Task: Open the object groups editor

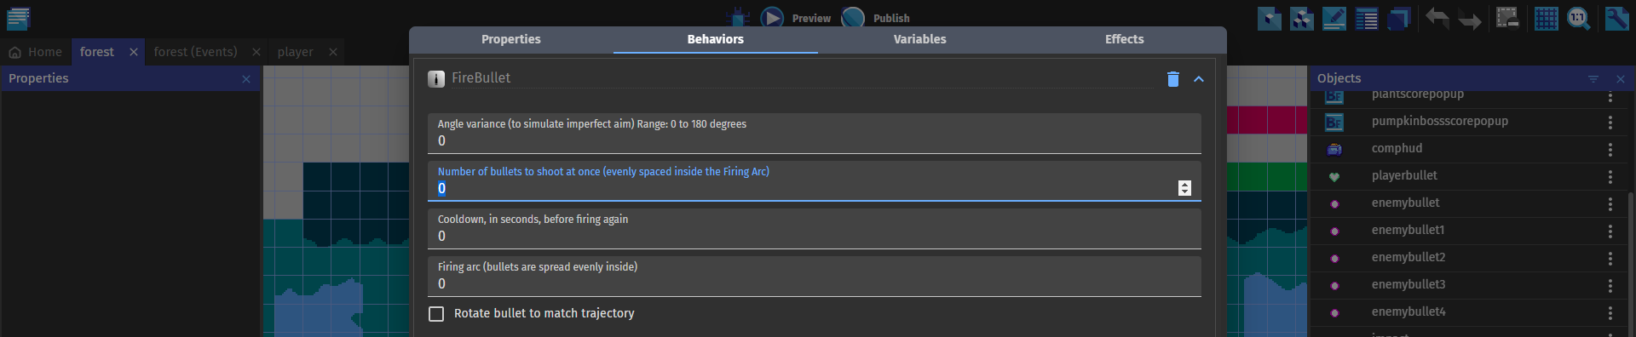Action: pos(1302,18)
